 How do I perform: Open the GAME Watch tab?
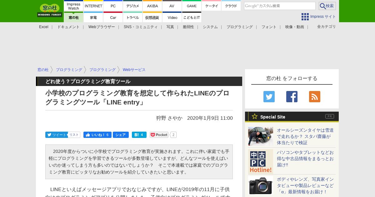192,6
